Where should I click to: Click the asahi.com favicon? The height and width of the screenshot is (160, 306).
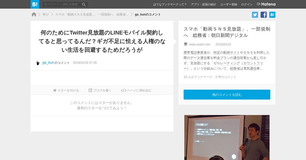pyautogui.click(x=186, y=44)
